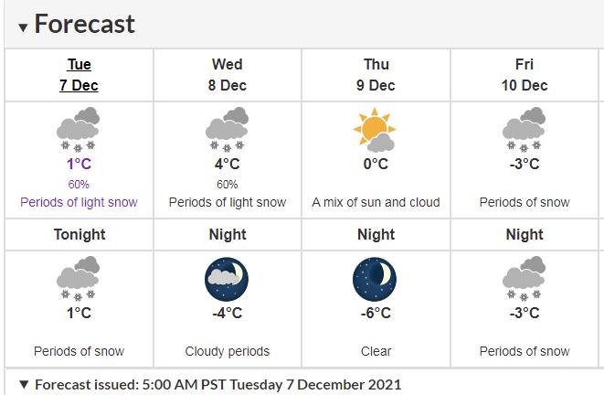Click the Tonight label
The height and width of the screenshot is (395, 604).
(x=79, y=234)
